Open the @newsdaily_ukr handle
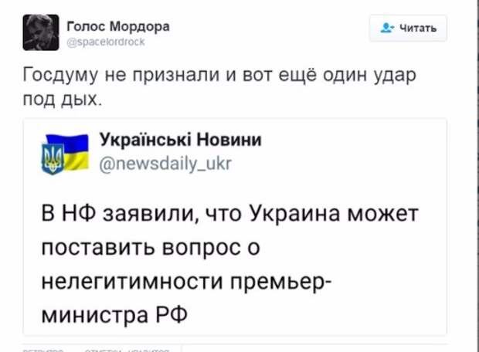Image resolution: width=479 pixels, height=352 pixels. (x=165, y=163)
